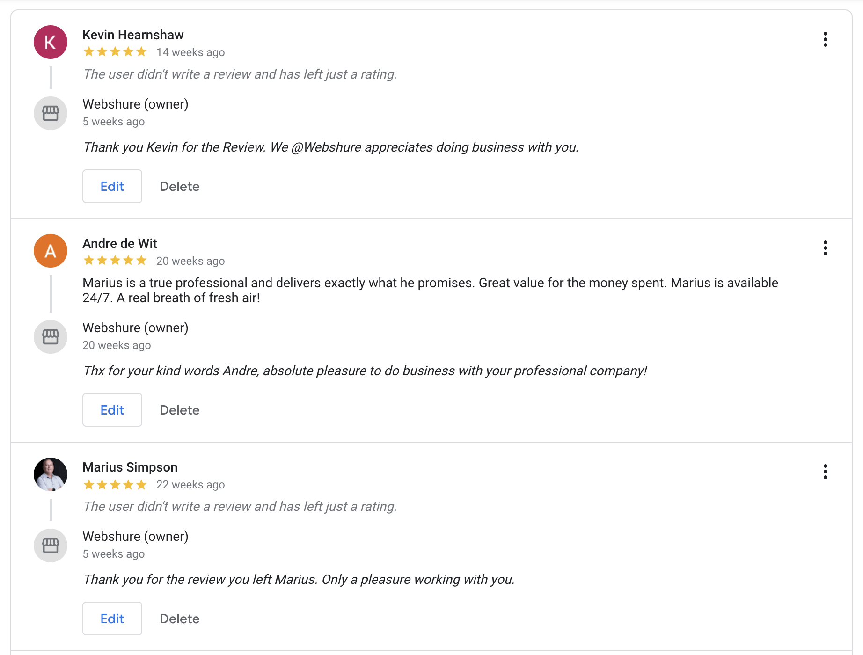863x655 pixels.
Task: Delete the reply to Andre de Wit
Action: (180, 410)
